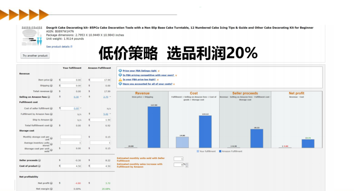Click speech bubble icon beside Is FBA pricing competitive
Screen dimensions: 354x191
click(120, 75)
